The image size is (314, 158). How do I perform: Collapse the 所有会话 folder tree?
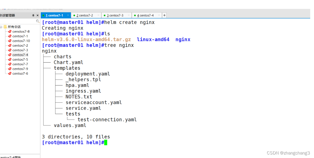tap(1, 27)
